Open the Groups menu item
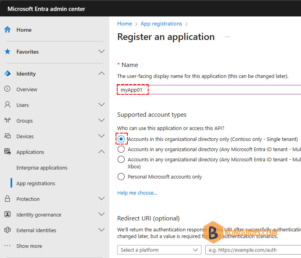Image resolution: width=301 pixels, height=258 pixels. pyautogui.click(x=25, y=121)
